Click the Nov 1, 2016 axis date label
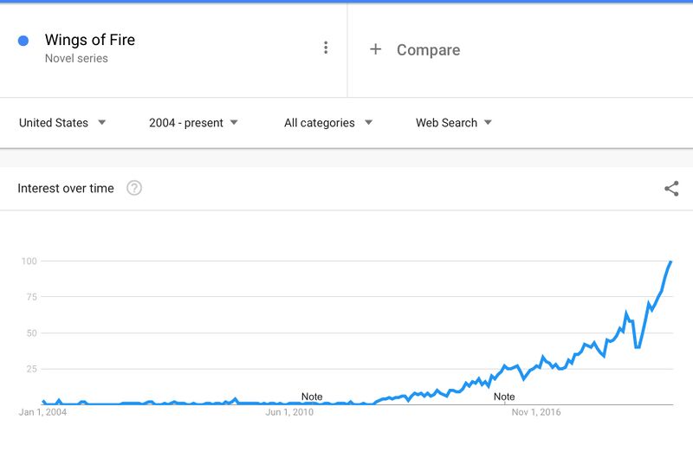This screenshot has width=693, height=465. tap(536, 412)
